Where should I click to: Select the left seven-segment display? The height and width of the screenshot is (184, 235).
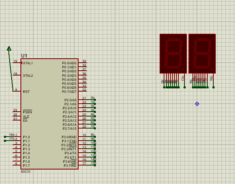point(173,53)
